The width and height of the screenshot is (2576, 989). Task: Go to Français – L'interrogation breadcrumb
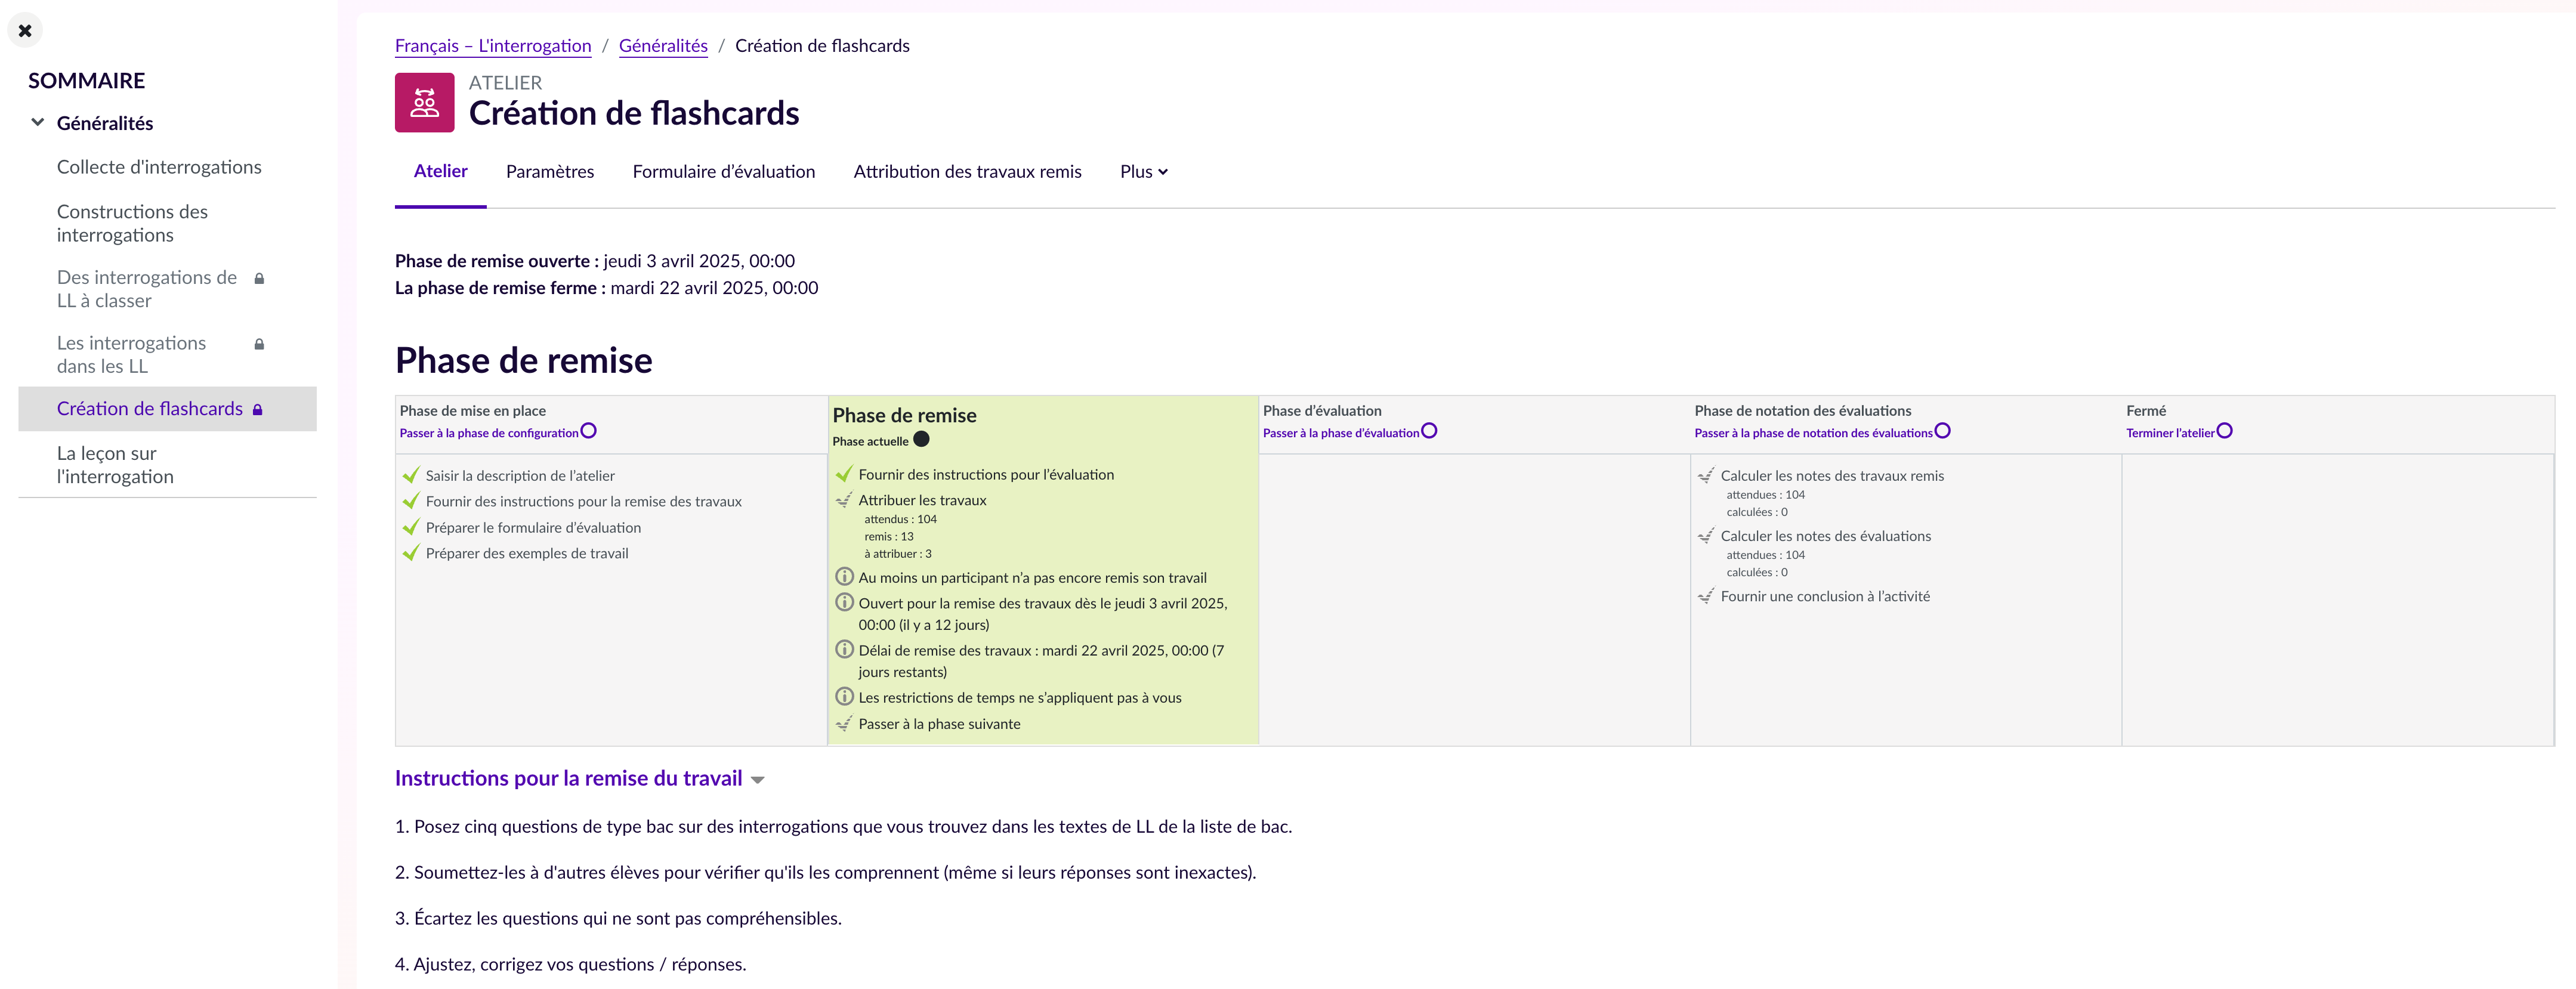tap(493, 46)
